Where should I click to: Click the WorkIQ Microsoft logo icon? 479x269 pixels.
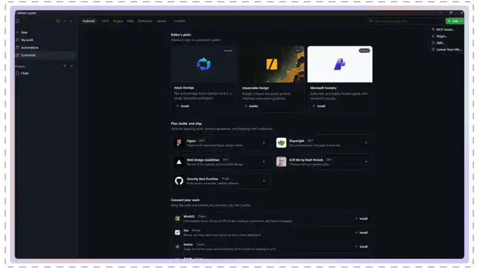[x=177, y=218]
